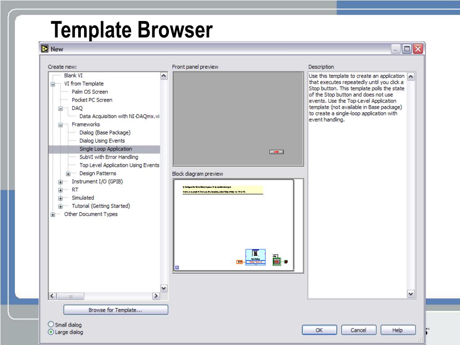
Task: Click the Browse for Template button
Action: 115,310
